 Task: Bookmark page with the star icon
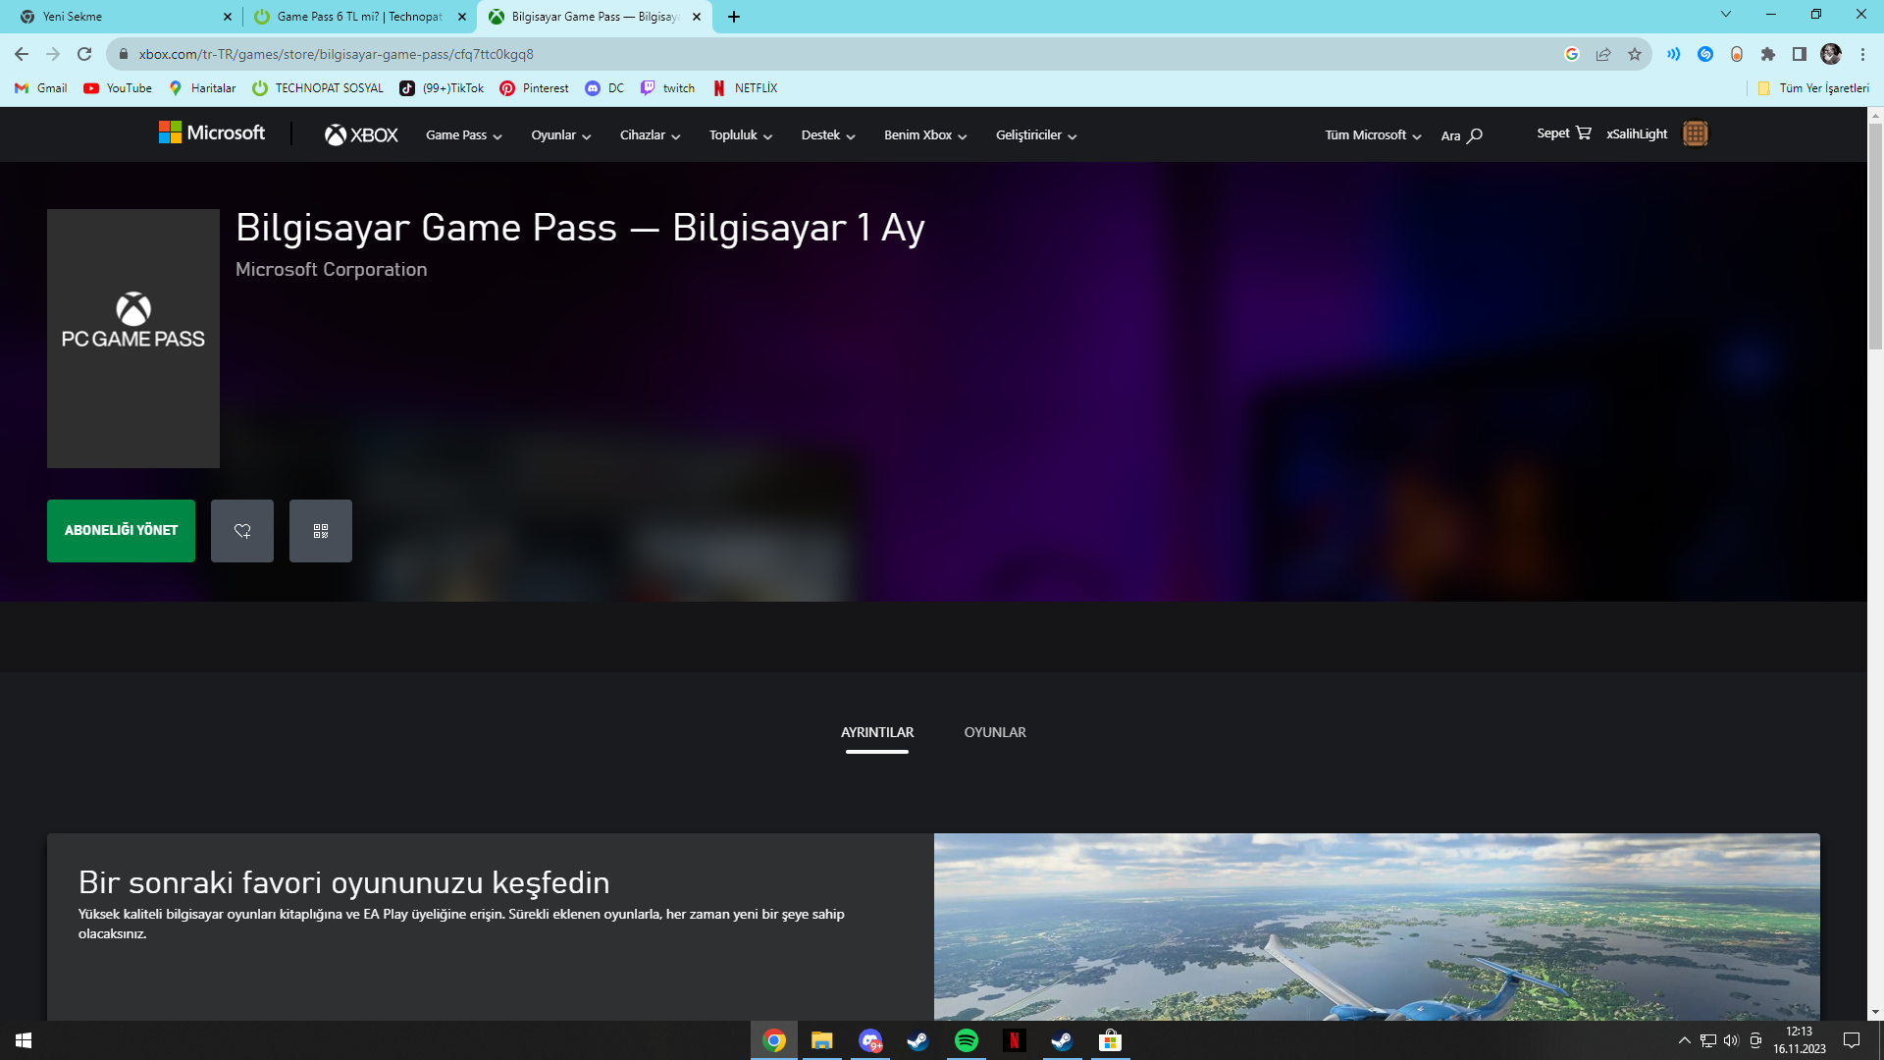(x=1634, y=55)
